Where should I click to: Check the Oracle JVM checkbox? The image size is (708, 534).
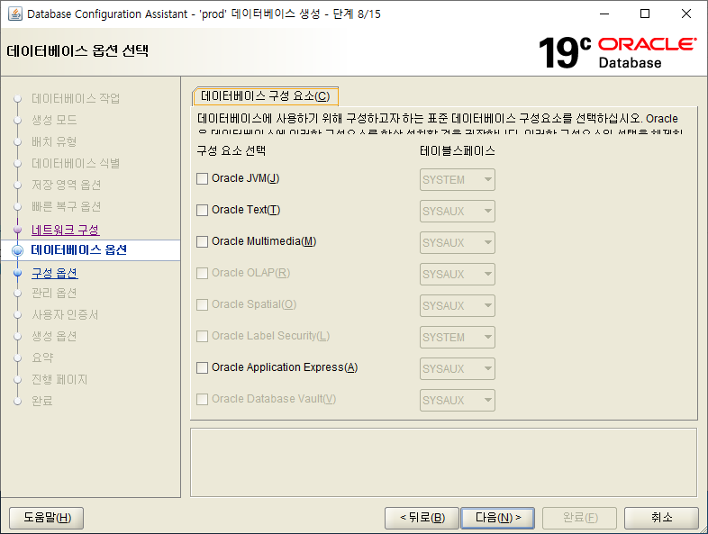(x=203, y=179)
